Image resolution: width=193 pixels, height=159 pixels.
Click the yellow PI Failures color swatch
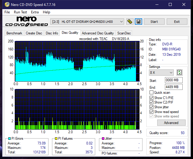pos(56,139)
